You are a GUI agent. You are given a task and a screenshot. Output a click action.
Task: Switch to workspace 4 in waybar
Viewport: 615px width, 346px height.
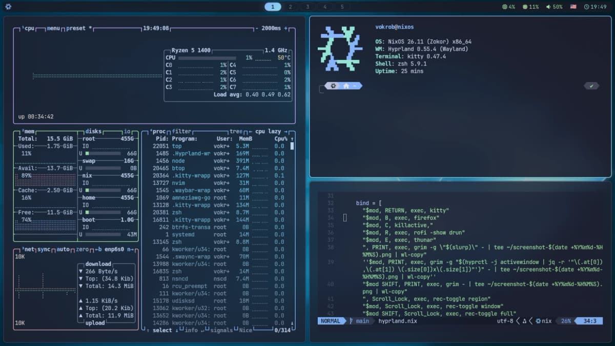[x=325, y=7]
